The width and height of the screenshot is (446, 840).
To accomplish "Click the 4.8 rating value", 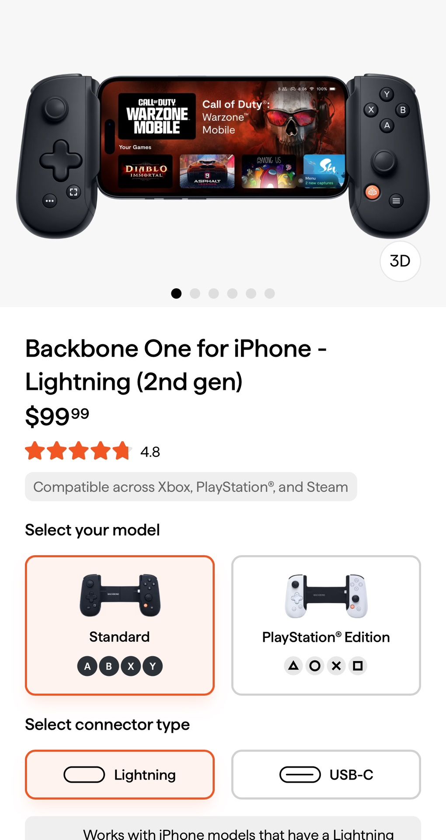I will (x=150, y=451).
